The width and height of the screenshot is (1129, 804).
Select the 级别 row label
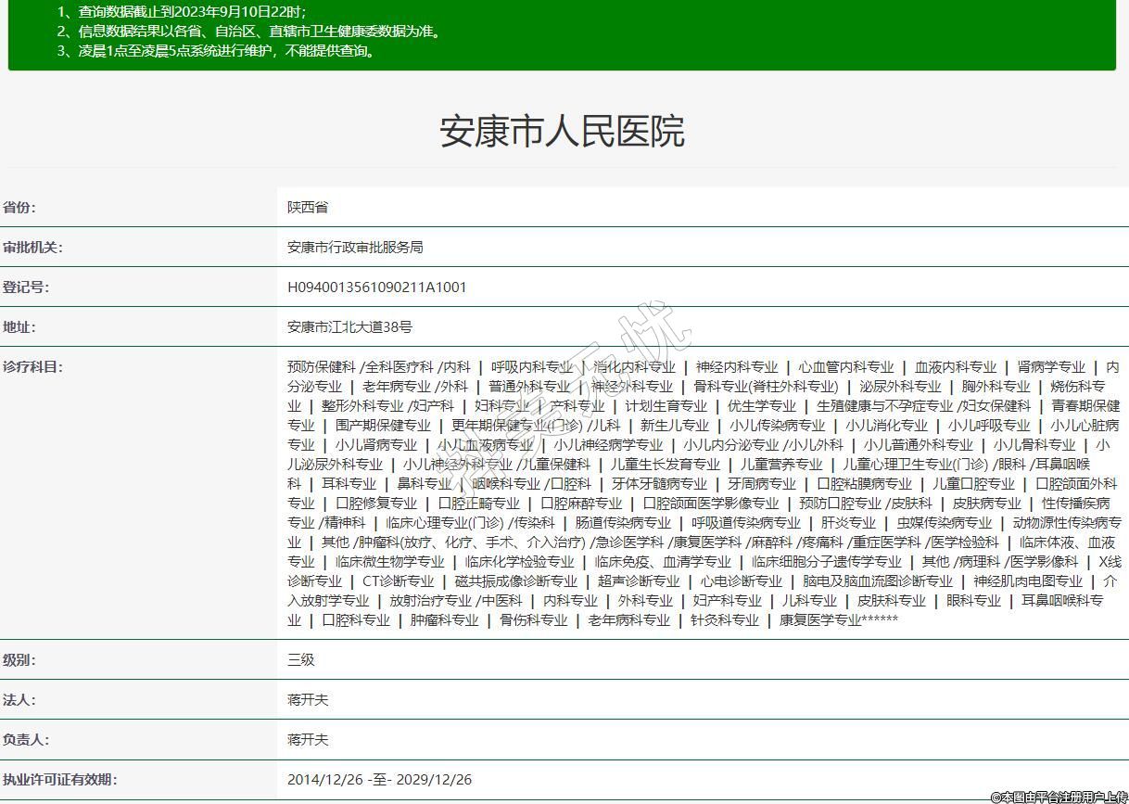pos(19,660)
